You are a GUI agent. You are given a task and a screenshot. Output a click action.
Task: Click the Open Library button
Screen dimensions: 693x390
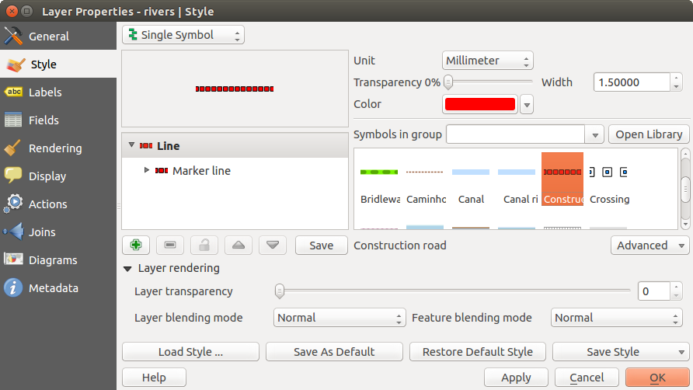[x=649, y=134]
